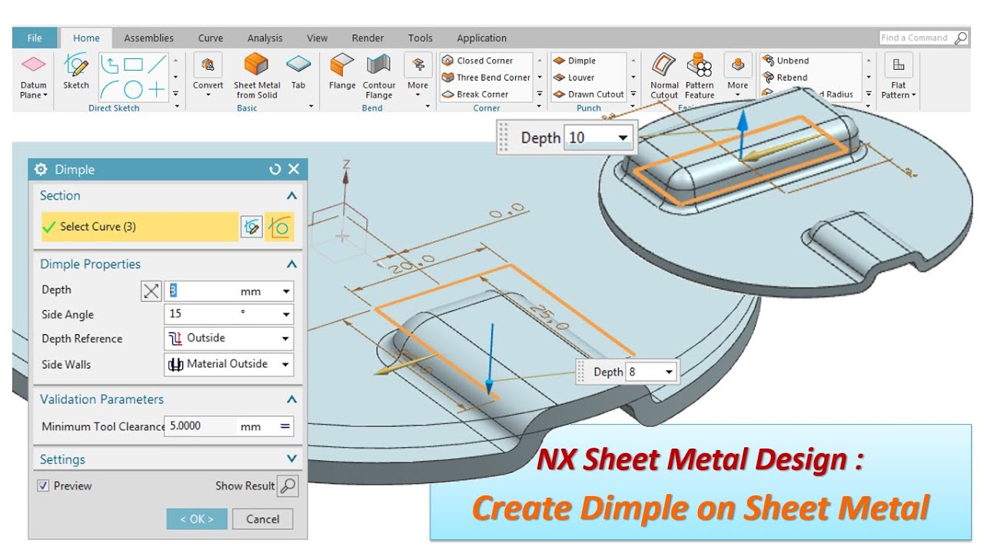The image size is (984, 553).
Task: Select the Contour Flange tool
Action: [x=378, y=77]
